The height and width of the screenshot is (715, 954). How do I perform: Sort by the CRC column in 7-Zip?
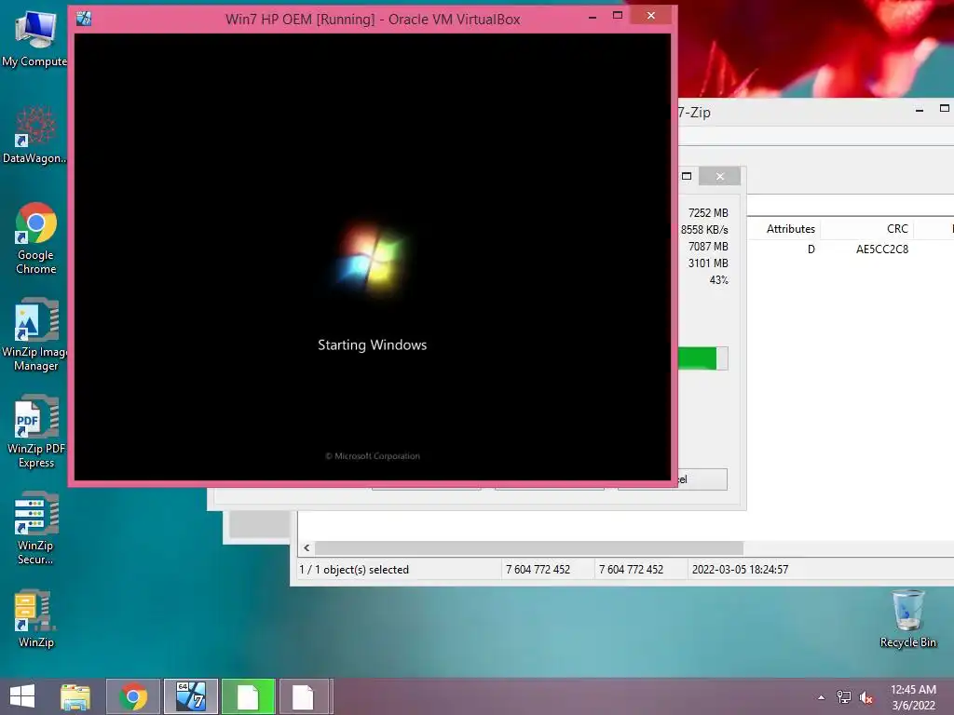(x=897, y=229)
